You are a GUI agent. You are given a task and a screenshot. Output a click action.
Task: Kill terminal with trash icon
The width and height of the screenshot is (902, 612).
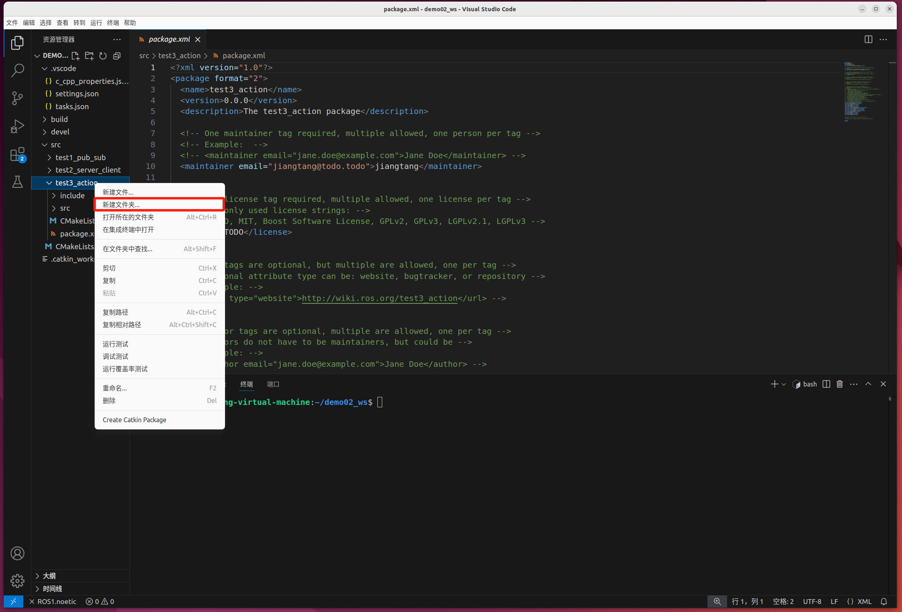point(839,384)
